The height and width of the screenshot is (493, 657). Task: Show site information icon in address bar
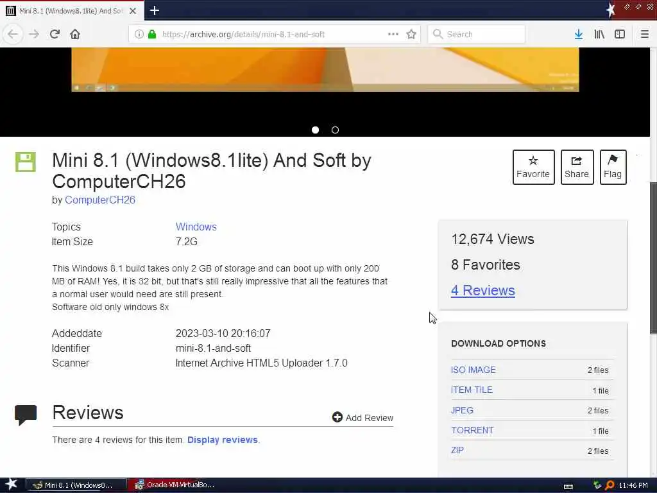tap(139, 34)
